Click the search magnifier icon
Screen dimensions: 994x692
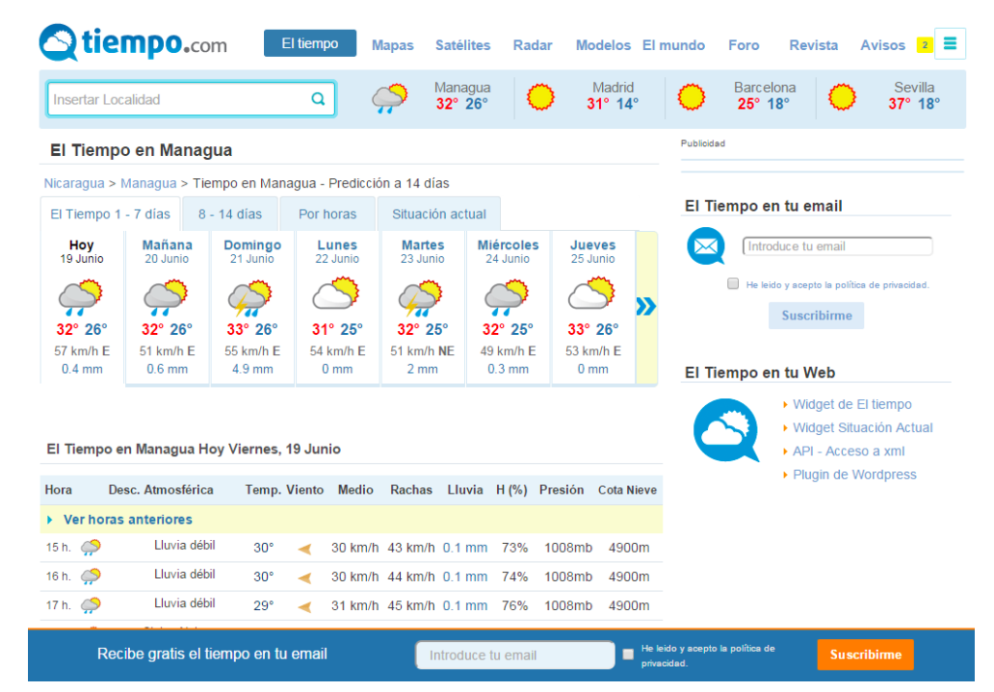tap(318, 99)
